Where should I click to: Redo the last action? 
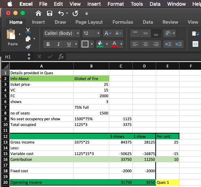(75, 13)
